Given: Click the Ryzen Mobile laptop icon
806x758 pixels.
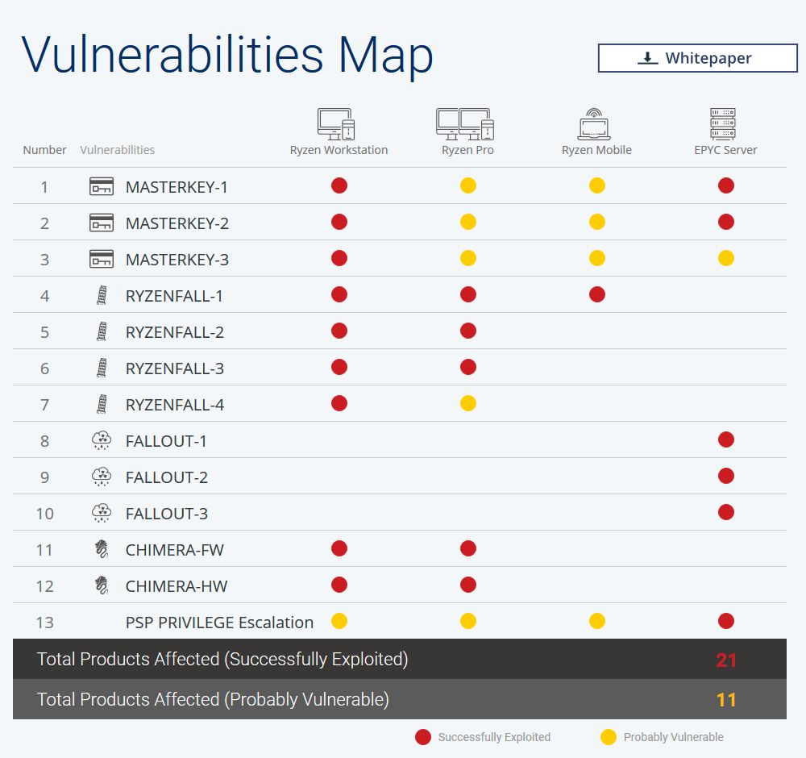Looking at the screenshot, I should pos(594,124).
